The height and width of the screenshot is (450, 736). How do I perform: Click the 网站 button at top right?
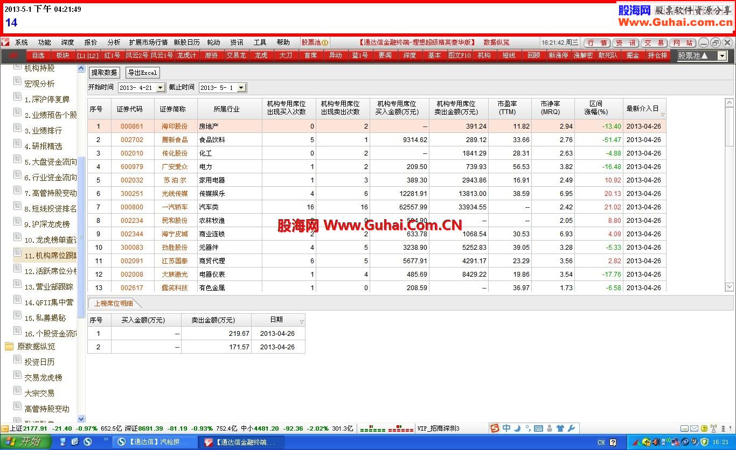[x=683, y=43]
